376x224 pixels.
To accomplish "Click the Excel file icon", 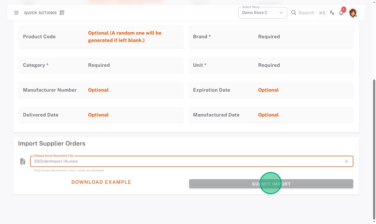I will point(23,162).
